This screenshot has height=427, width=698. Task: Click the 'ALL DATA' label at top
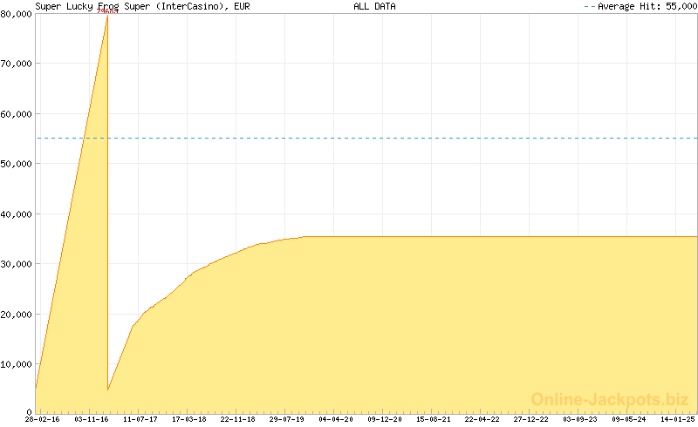(374, 6)
